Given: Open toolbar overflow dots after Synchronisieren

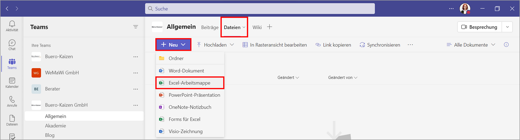Looking at the screenshot, I should tap(410, 45).
